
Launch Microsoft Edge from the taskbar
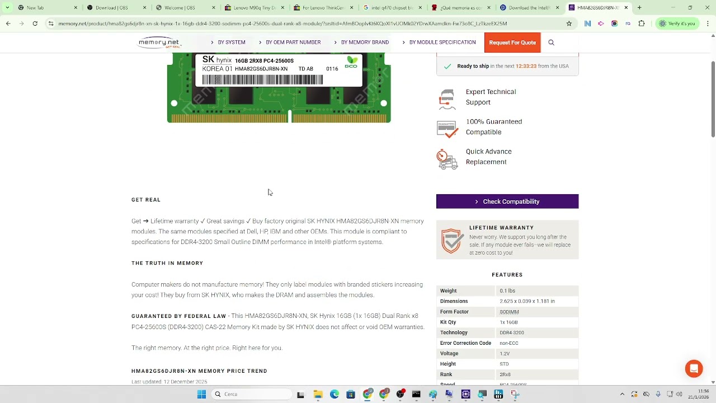pyautogui.click(x=334, y=394)
